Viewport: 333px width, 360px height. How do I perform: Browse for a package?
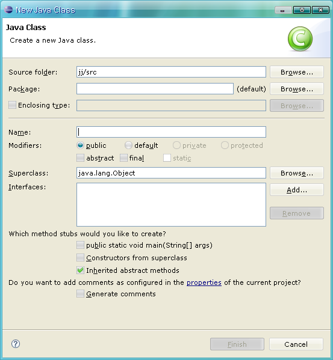pos(297,89)
